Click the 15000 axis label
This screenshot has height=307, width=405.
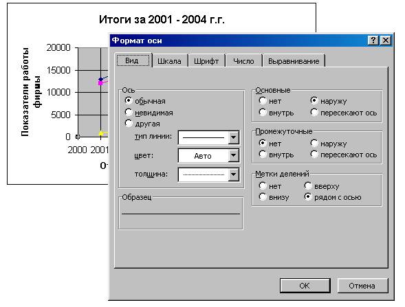coord(58,70)
